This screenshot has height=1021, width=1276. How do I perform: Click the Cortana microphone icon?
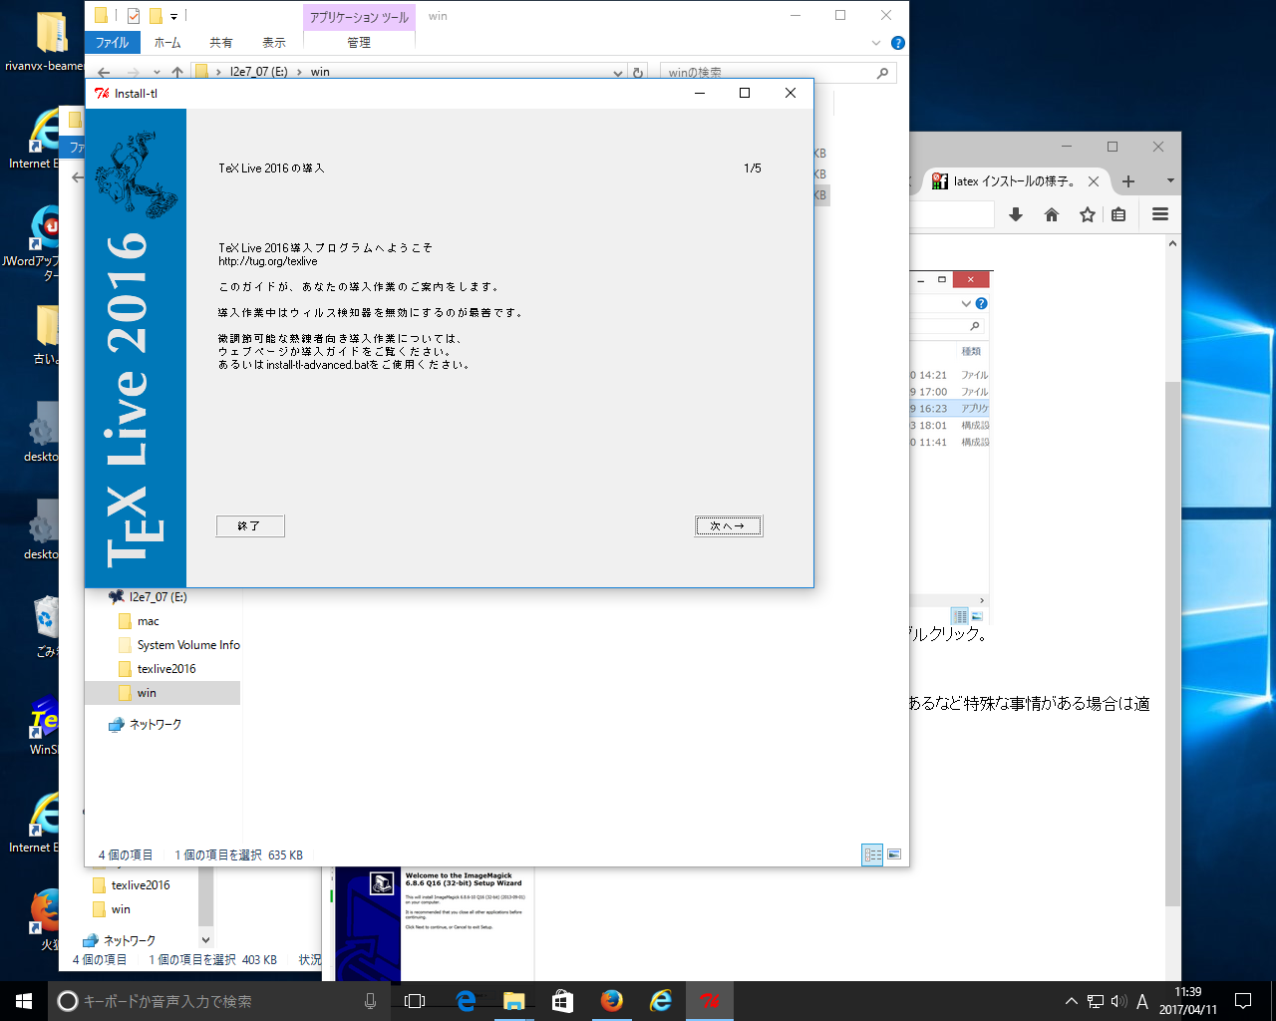370,1001
